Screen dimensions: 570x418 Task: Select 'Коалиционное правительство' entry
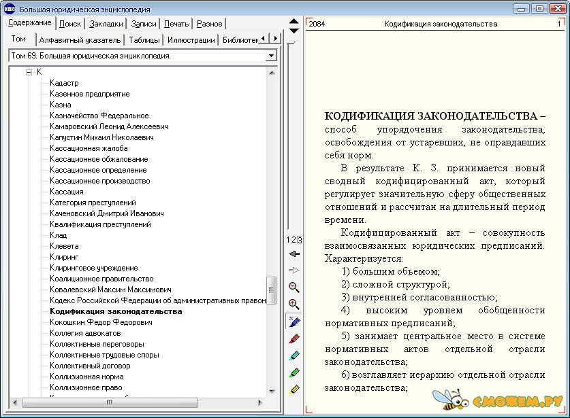pyautogui.click(x=101, y=279)
